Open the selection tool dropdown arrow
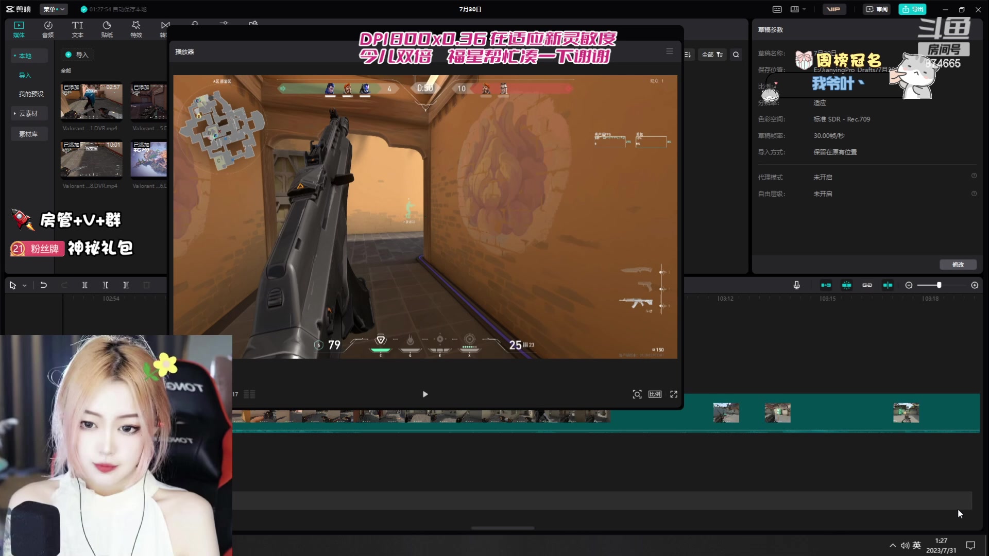989x556 pixels. pos(24,286)
